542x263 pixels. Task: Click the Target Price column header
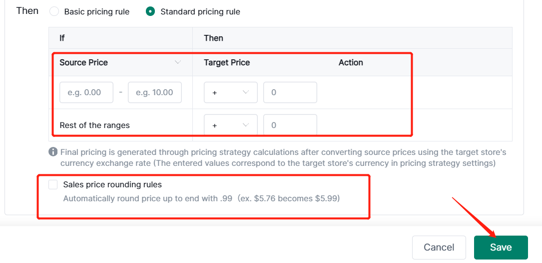point(227,63)
